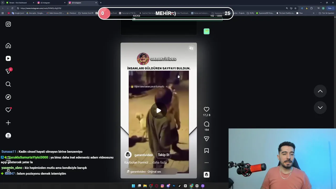
Task: Open Esperanza000 Stream bookmark
Action: pyautogui.click(x=265, y=13)
